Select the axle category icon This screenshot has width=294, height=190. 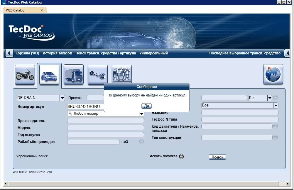tap(98, 75)
